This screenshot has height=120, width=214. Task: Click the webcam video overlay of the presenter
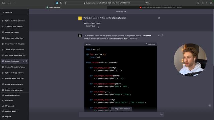click(190, 60)
